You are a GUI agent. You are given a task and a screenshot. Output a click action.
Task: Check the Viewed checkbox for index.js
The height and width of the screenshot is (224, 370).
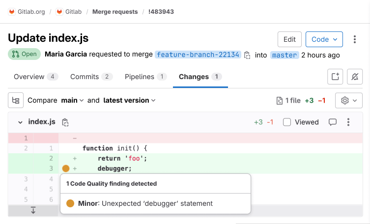(287, 122)
